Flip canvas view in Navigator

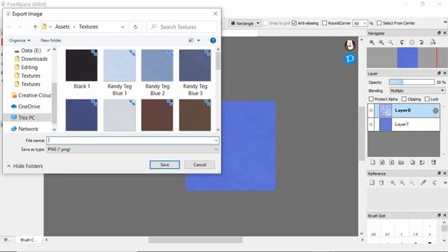tap(433, 42)
